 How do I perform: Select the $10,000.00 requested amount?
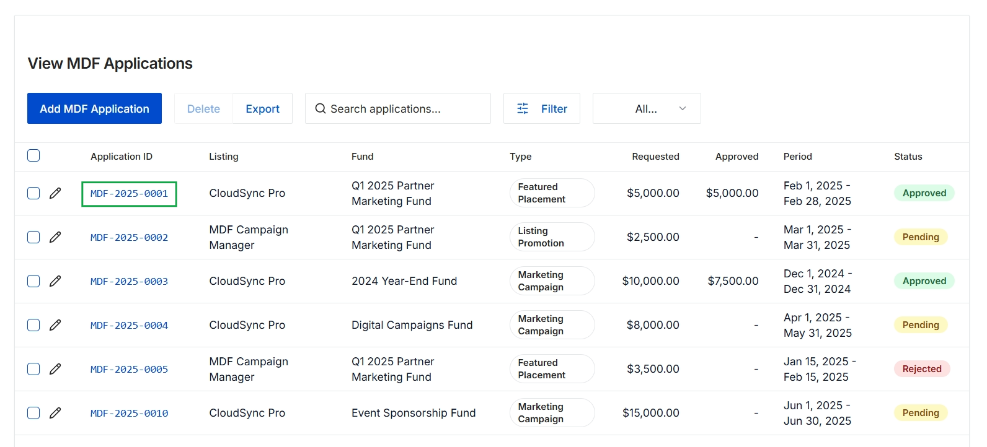650,281
